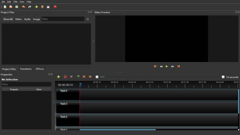Image resolution: width=240 pixels, height=135 pixels.
Task: Jump to end in Video Preview
Action: click(x=178, y=66)
